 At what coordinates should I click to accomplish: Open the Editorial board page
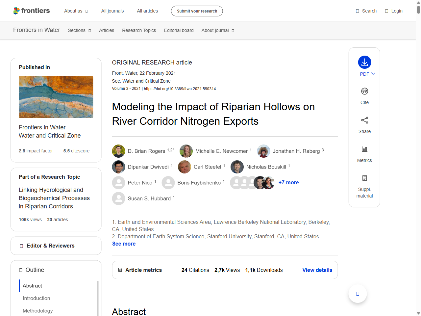179,30
